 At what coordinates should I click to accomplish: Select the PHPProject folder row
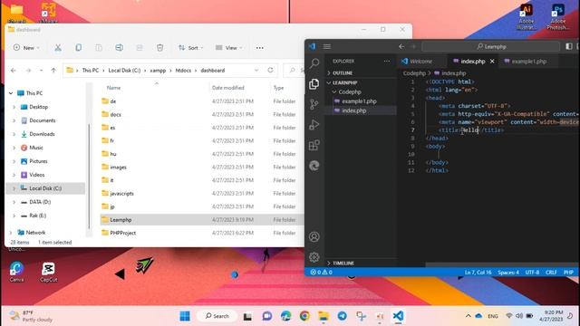coord(201,233)
